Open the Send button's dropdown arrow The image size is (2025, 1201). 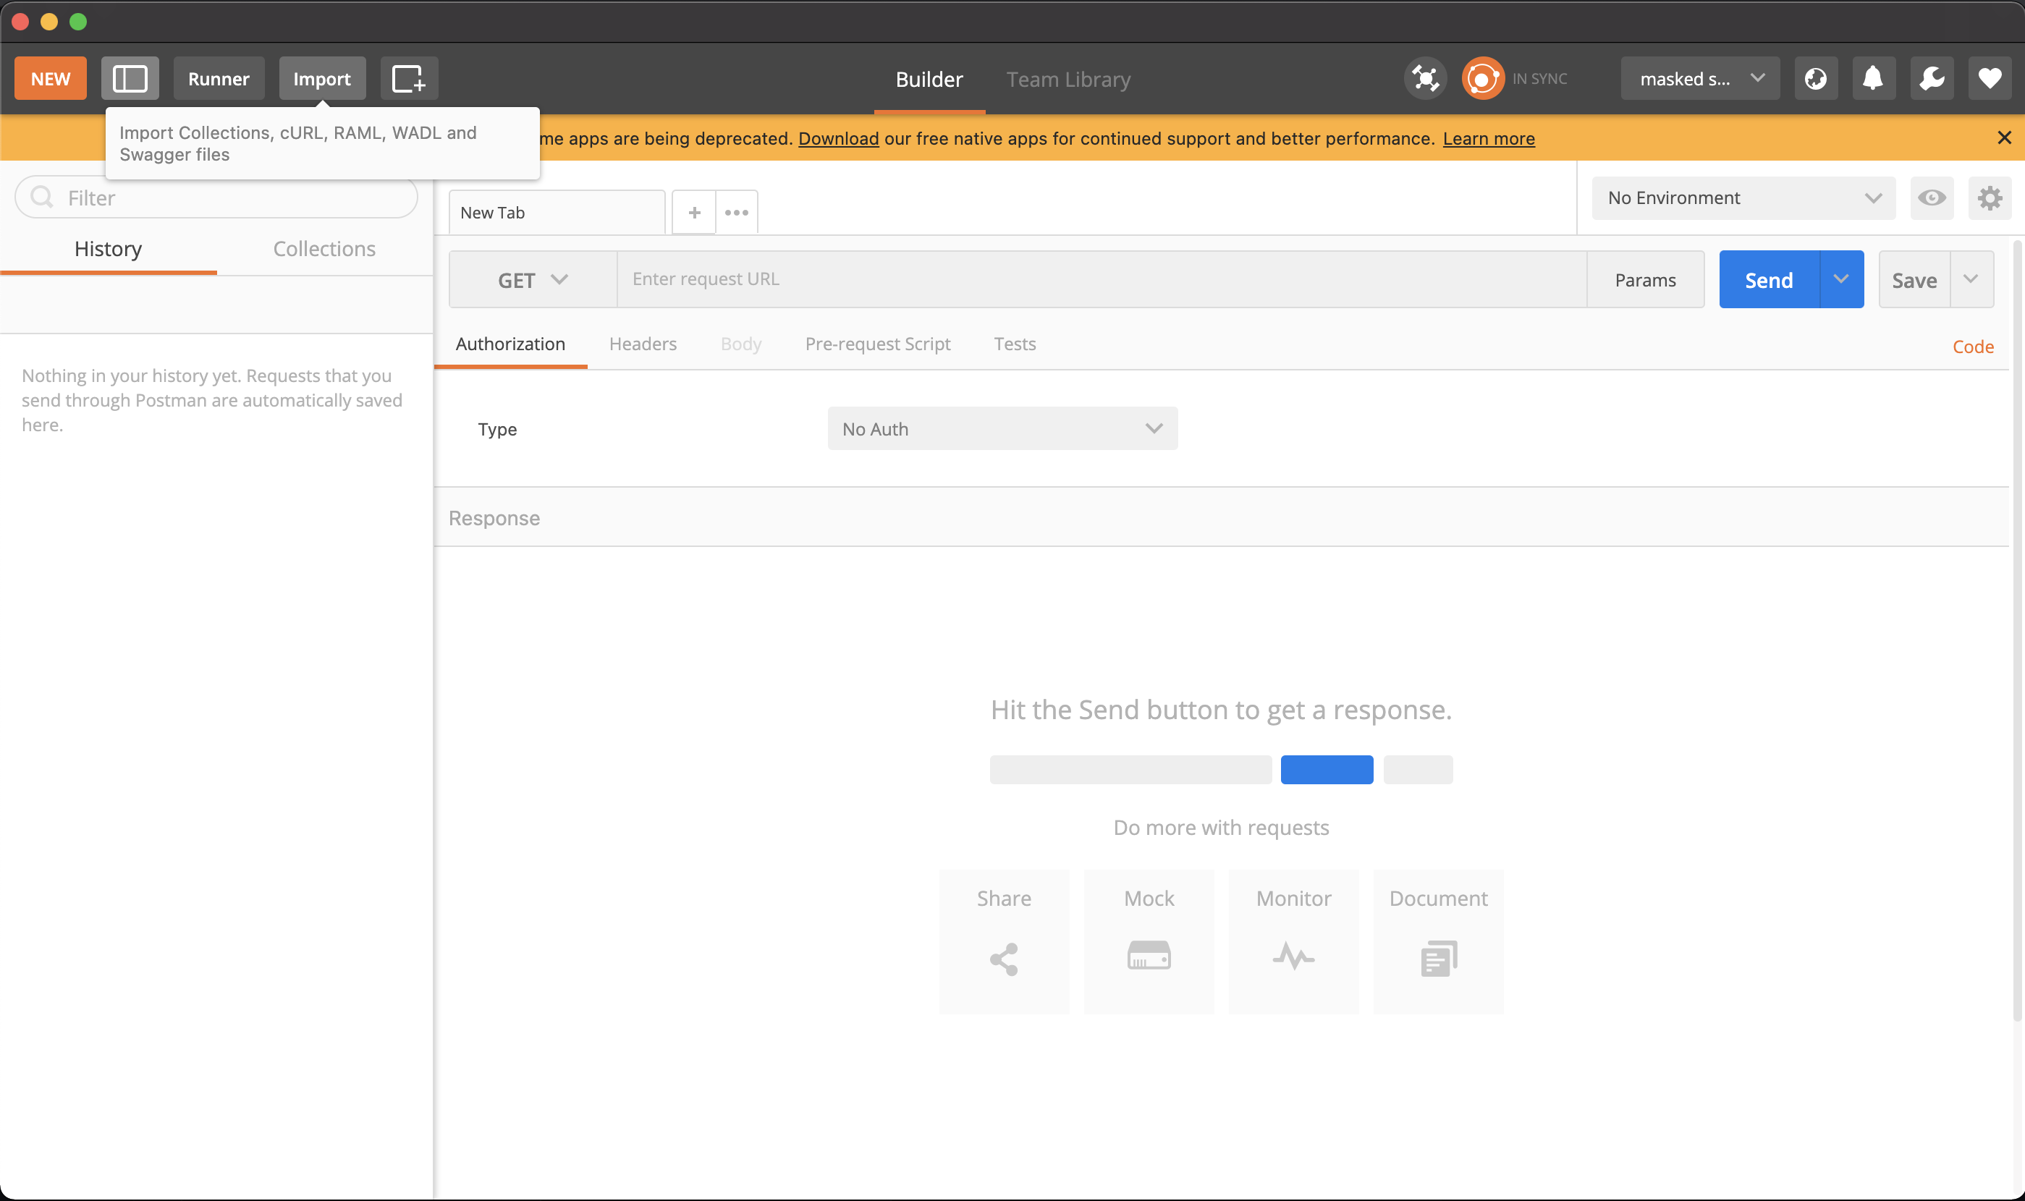(x=1840, y=280)
